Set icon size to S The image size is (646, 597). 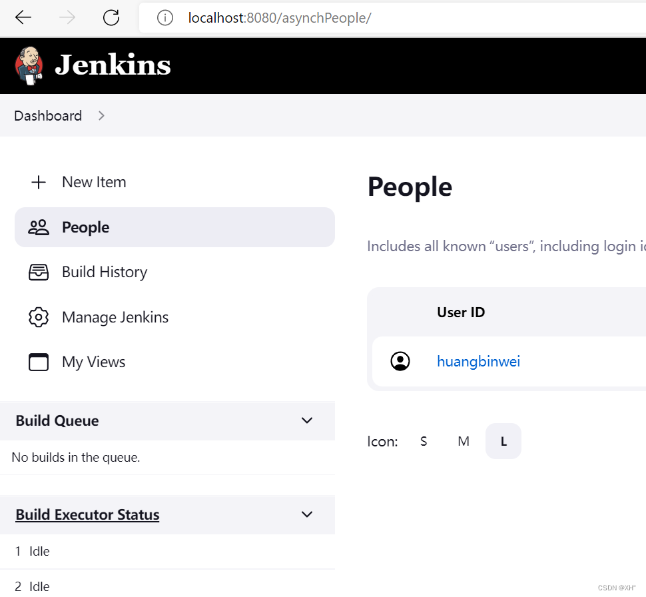pos(424,441)
